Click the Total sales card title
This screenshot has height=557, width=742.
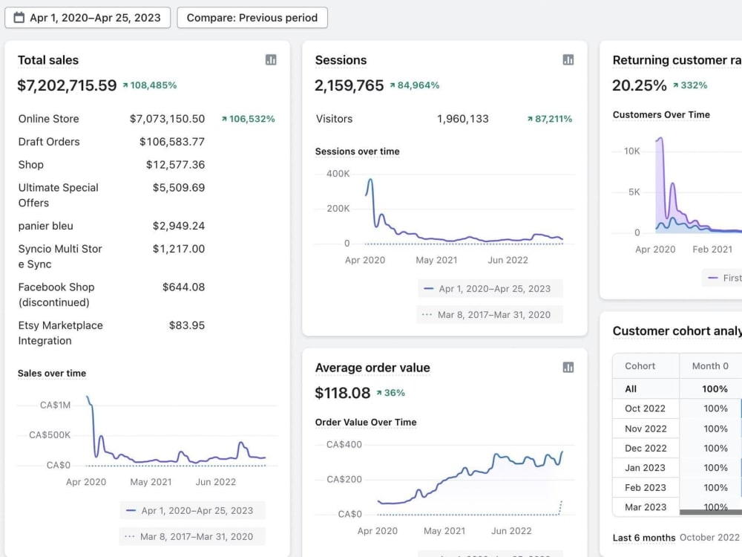48,60
